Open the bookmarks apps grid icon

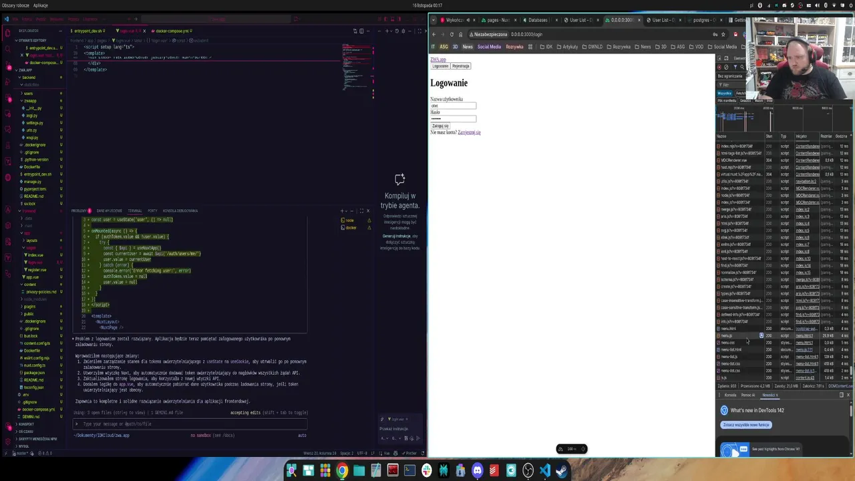pos(530,47)
